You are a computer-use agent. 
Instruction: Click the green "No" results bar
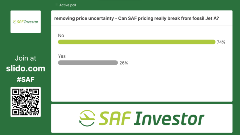[136, 42]
